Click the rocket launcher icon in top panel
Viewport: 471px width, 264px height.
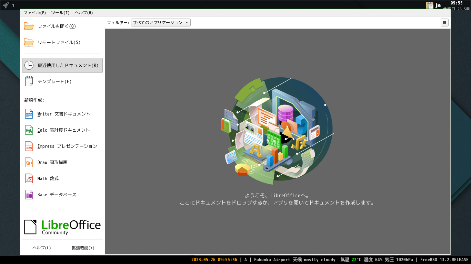point(6,5)
